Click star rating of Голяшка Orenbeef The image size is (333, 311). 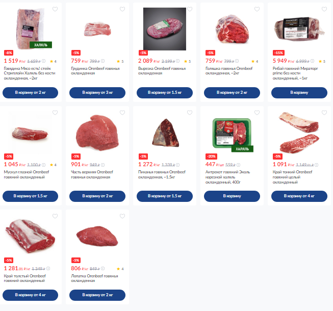click(x=255, y=61)
